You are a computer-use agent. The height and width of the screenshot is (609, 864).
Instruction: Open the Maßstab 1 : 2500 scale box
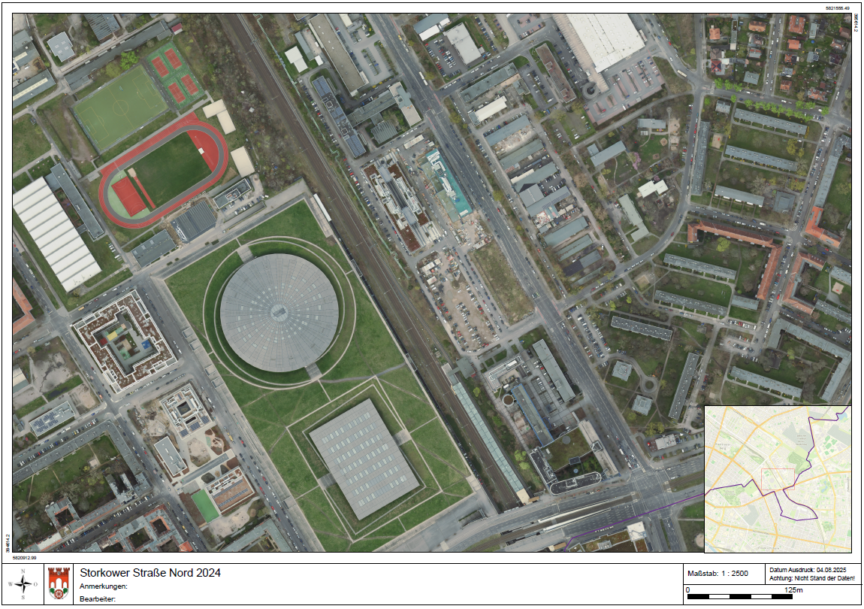pos(717,573)
